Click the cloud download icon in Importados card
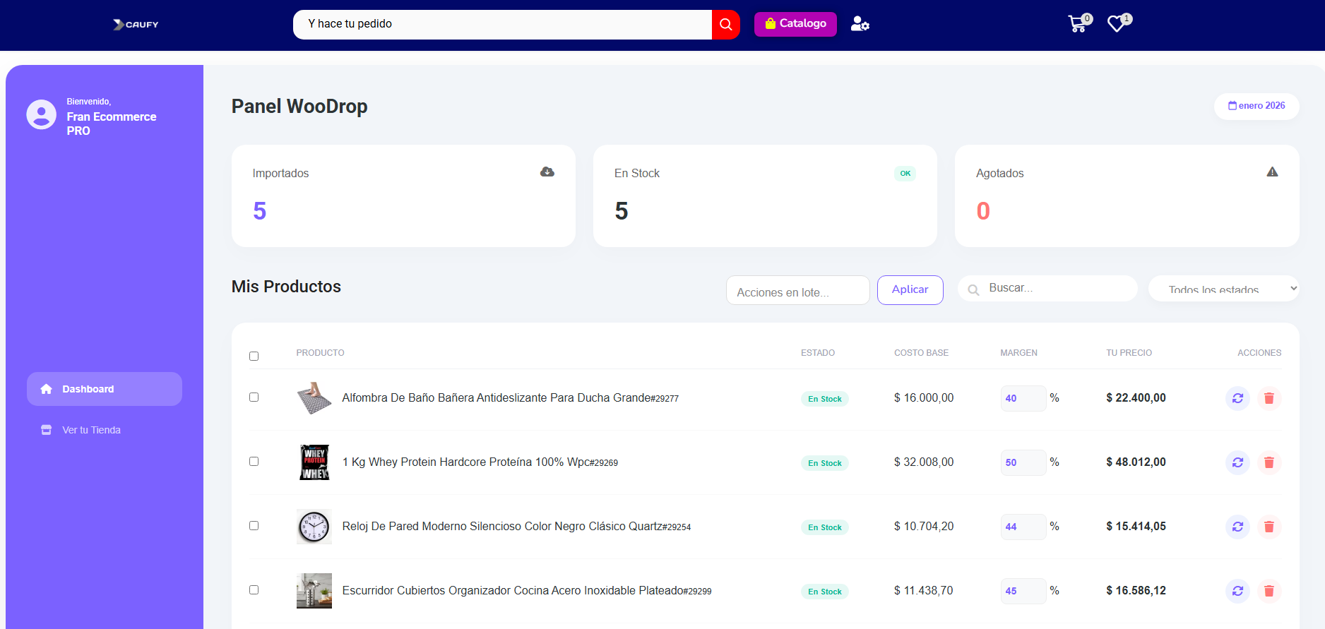Image resolution: width=1325 pixels, height=629 pixels. [547, 172]
